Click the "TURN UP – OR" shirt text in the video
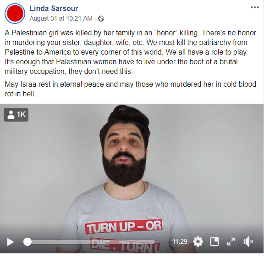 (x=124, y=227)
